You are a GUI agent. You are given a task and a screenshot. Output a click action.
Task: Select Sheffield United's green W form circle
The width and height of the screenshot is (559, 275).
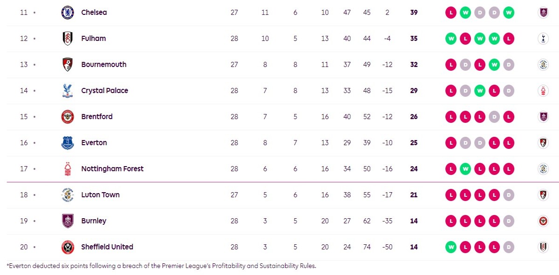[450, 247]
